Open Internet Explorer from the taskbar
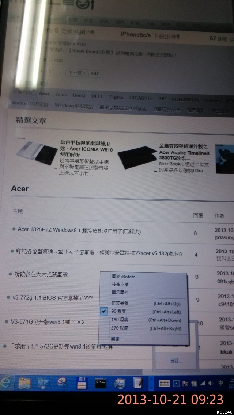Screen dimensions: 234x415 click(5, 383)
